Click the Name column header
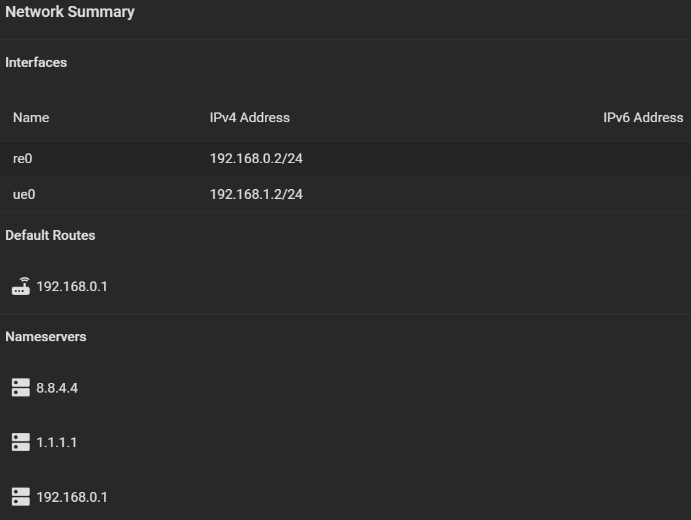The width and height of the screenshot is (691, 520). pos(31,118)
